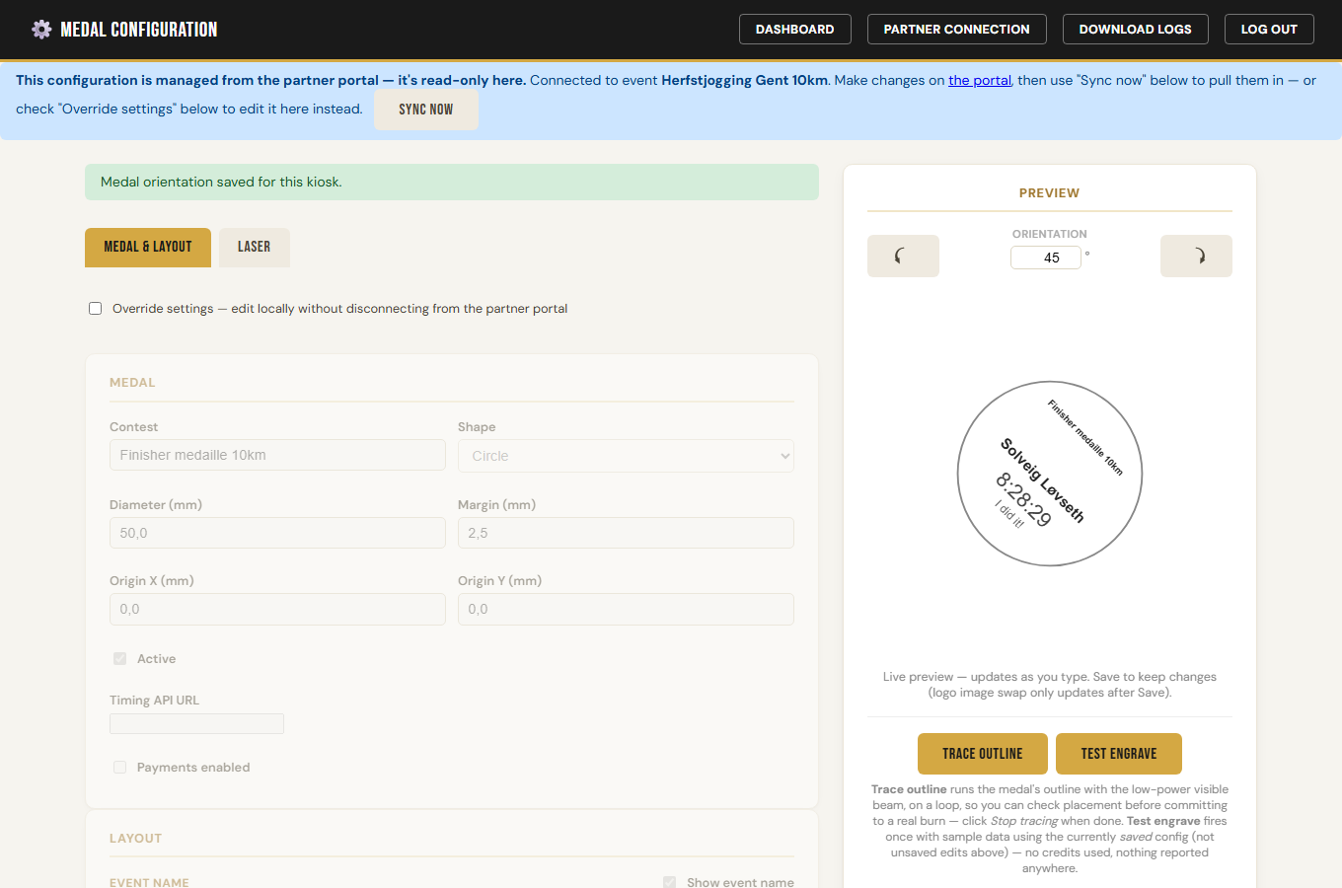
Task: Run a Test Engrave
Action: [1119, 754]
